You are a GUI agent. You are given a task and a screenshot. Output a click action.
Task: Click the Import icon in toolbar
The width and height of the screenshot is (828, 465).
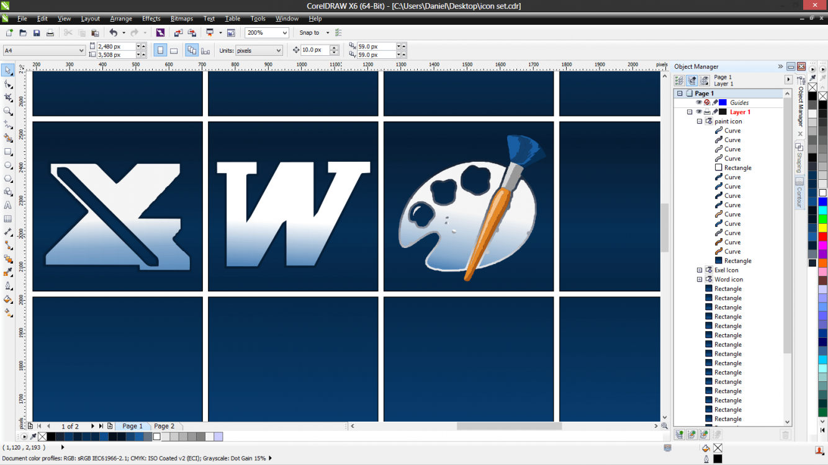coord(178,33)
